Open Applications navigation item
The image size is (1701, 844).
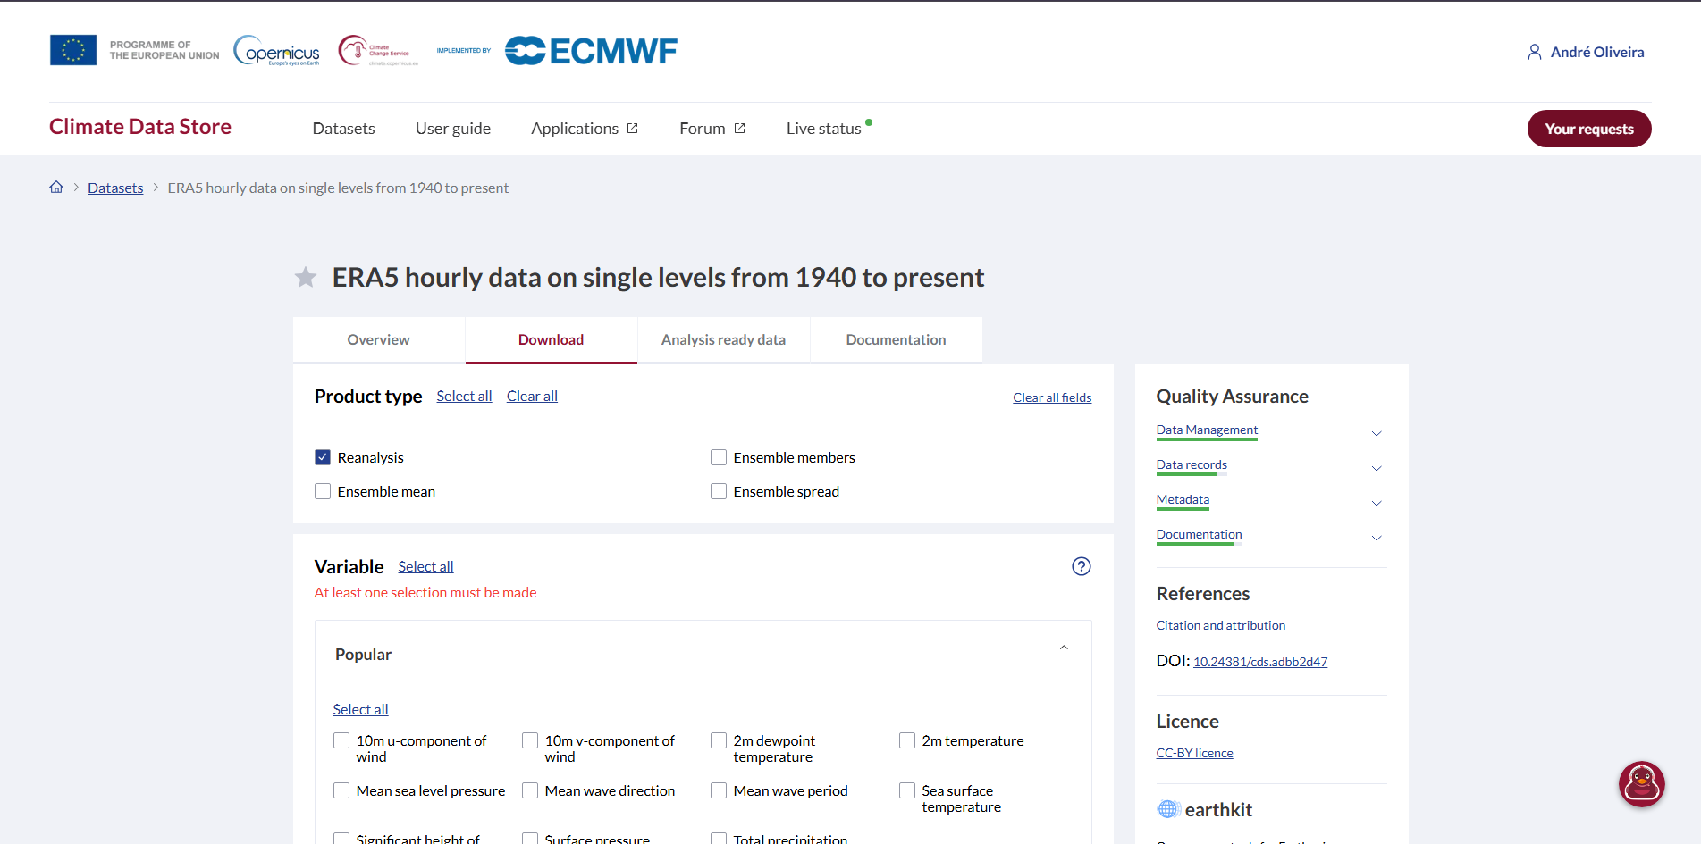click(575, 129)
